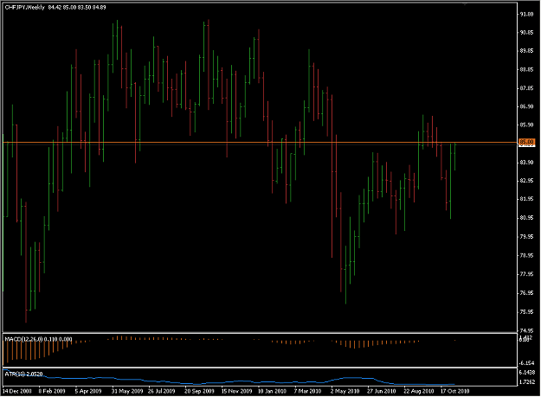This screenshot has height=397, width=541.
Task: Click the 8 Feb 2009 date label
Action: coord(52,391)
